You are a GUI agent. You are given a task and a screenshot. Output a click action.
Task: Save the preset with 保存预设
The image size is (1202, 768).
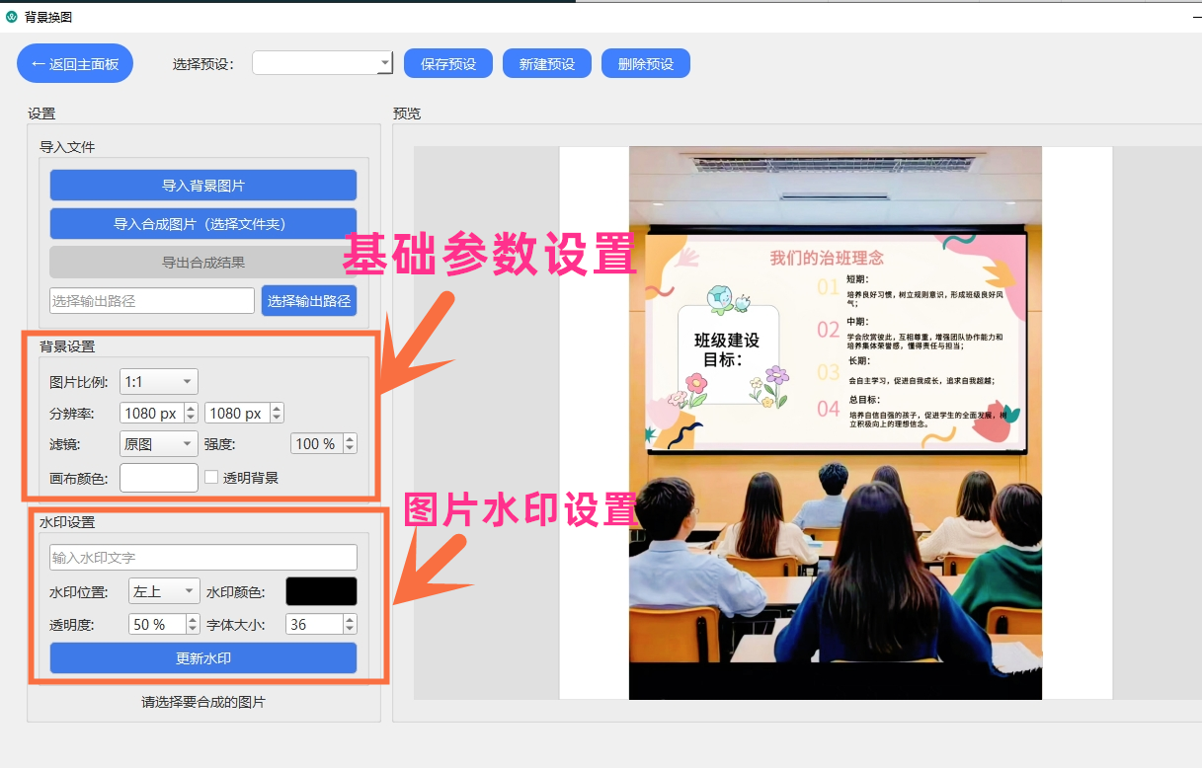pos(448,63)
